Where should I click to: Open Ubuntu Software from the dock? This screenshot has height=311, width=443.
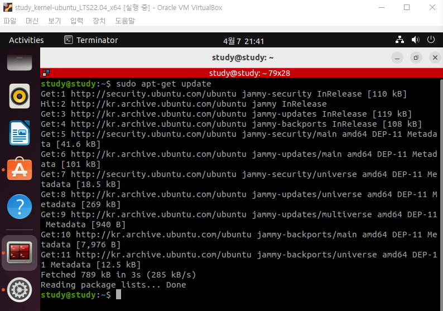tap(20, 169)
